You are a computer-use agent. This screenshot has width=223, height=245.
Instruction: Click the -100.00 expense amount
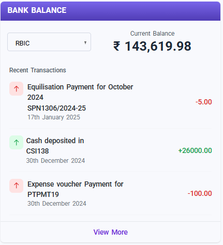200,193
